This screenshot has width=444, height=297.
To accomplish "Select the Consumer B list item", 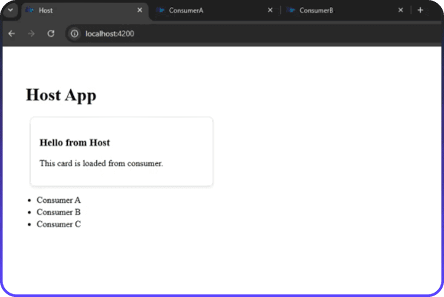I will [x=58, y=212].
